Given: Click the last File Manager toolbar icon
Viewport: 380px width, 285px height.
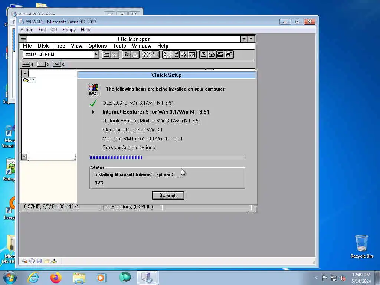Looking at the screenshot, I should point(229,55).
